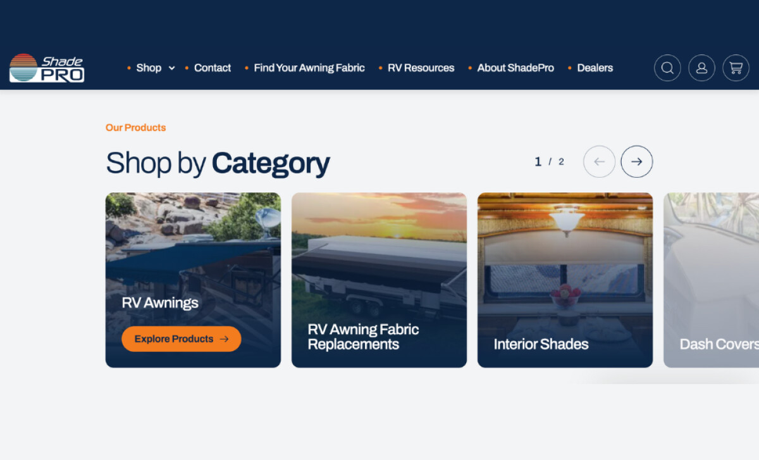759x460 pixels.
Task: Open the Dealers page
Action: (595, 68)
